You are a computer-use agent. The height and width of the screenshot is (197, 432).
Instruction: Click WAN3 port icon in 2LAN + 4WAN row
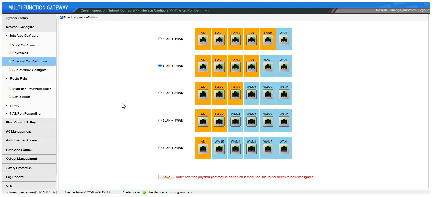(251, 122)
